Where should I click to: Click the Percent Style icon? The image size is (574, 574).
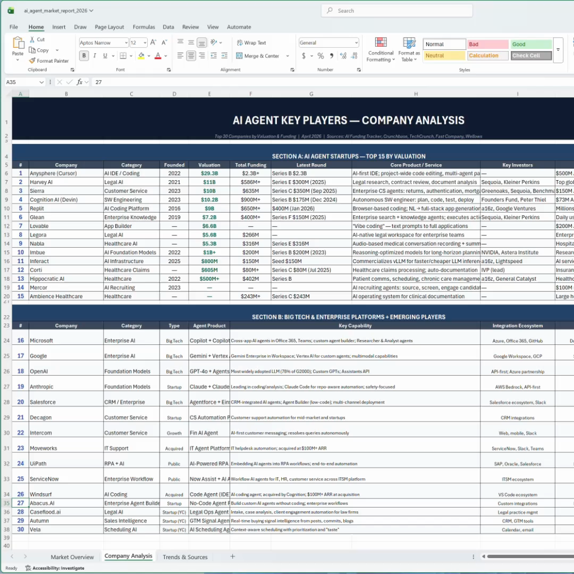point(320,56)
